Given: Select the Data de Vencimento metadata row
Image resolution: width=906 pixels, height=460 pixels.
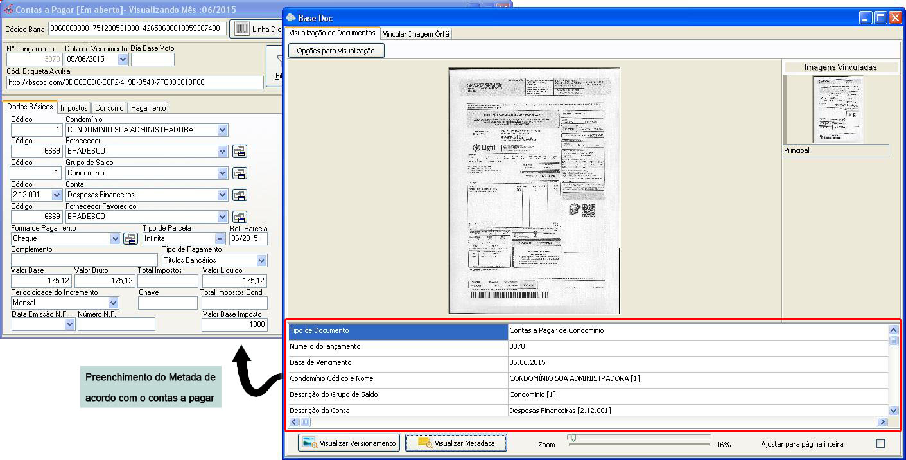Looking at the screenshot, I should pos(588,363).
